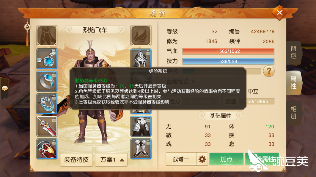Select the blue gem ring equipment slot
This screenshot has height=177, width=316.
(x=47, y=81)
